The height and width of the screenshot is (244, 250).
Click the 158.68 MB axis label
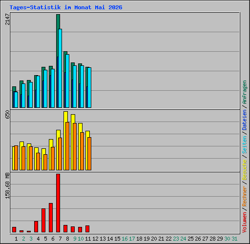click(7, 185)
